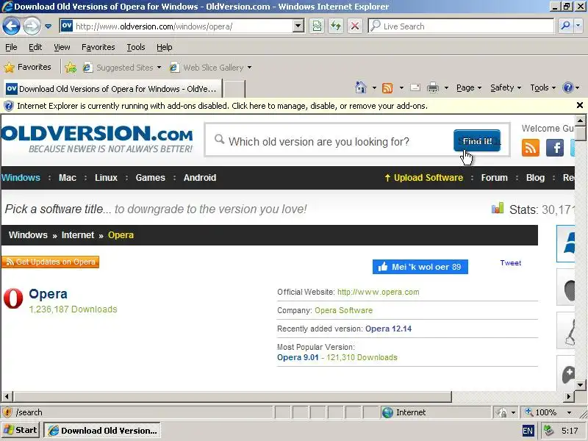This screenshot has height=441, width=588.
Task: Select the Linux navigation item
Action: (106, 177)
